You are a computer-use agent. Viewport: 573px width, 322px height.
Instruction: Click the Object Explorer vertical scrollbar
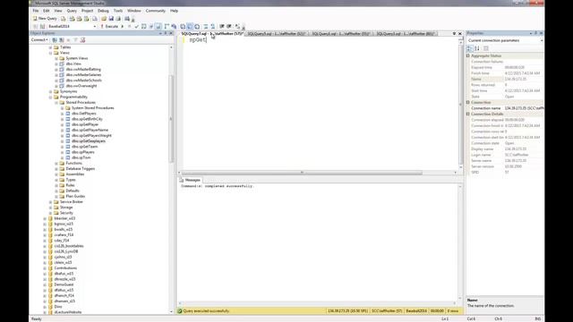[x=171, y=119]
